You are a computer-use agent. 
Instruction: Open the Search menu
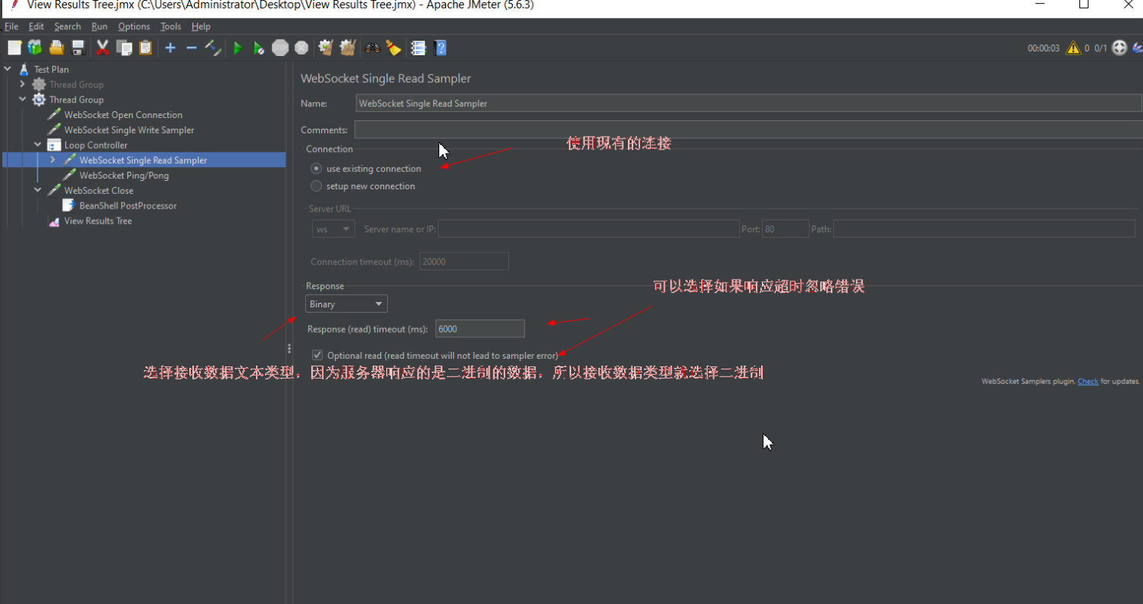(67, 26)
